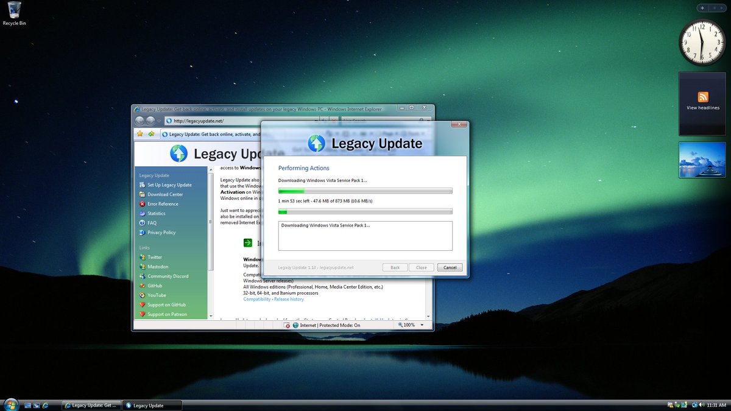731x411 pixels.
Task: Click the security warning shield tray icon
Action: [671, 405]
